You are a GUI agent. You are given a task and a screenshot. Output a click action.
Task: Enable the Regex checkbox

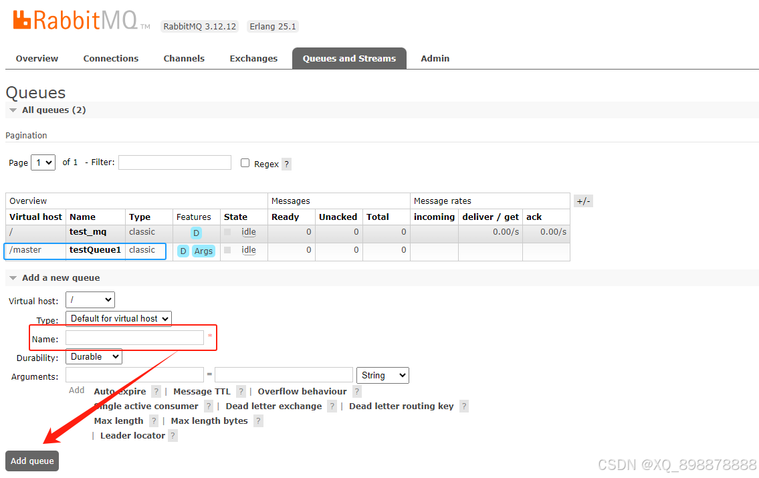245,163
